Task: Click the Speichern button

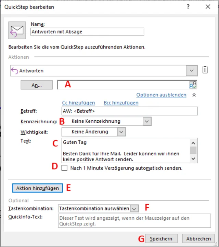Action: [x=161, y=238]
